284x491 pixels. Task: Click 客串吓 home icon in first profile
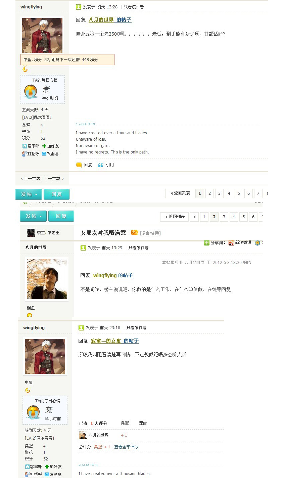tap(25, 146)
